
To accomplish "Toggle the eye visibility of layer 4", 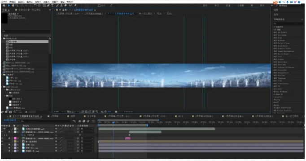I will pos(2,142).
